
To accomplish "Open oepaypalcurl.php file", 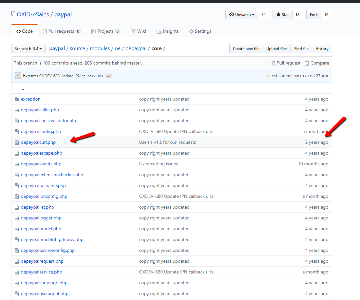I will [x=38, y=142].
